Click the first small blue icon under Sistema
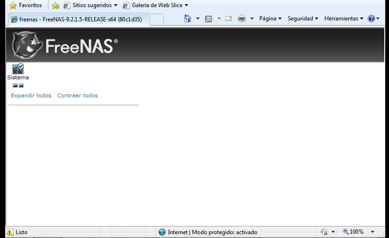Image resolution: width=389 pixels, height=238 pixels. (x=15, y=86)
